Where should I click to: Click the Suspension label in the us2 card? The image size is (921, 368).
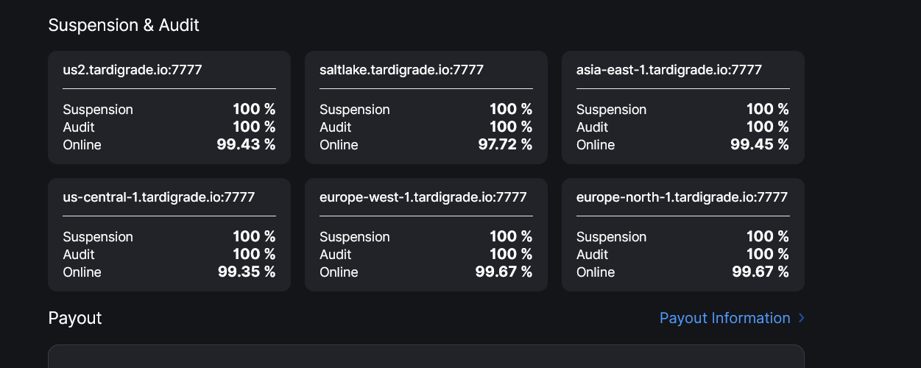98,110
